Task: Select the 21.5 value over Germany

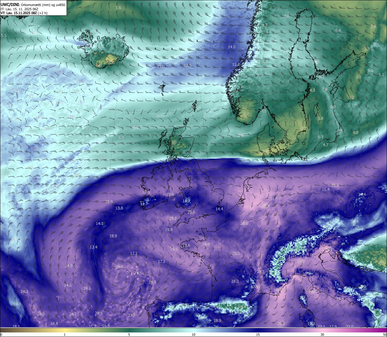Action: tap(274, 199)
